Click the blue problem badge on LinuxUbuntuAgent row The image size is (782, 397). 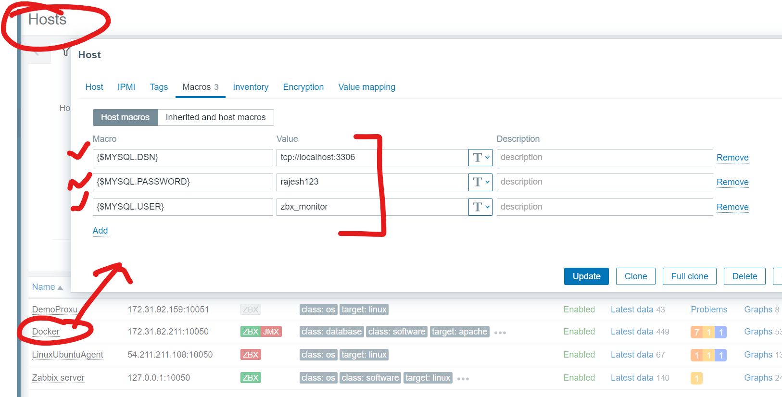pos(720,355)
